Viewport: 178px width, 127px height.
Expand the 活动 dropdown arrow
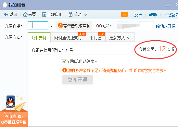click(x=85, y=15)
